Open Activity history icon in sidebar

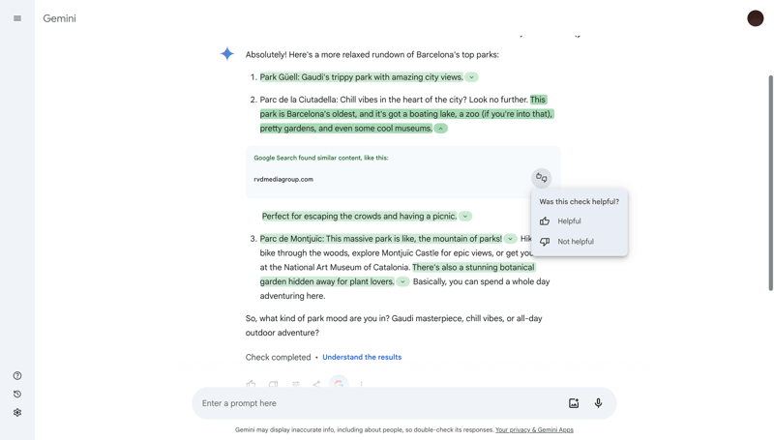(17, 395)
